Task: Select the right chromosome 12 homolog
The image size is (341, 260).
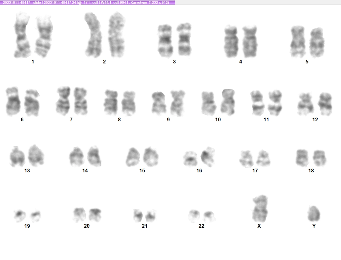Action: pos(325,104)
